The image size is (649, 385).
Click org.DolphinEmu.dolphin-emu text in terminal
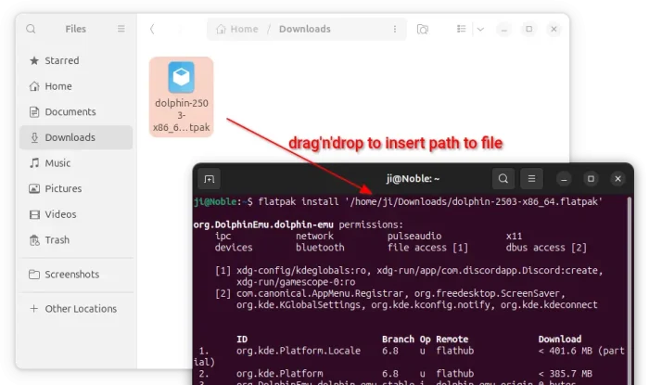pos(263,225)
